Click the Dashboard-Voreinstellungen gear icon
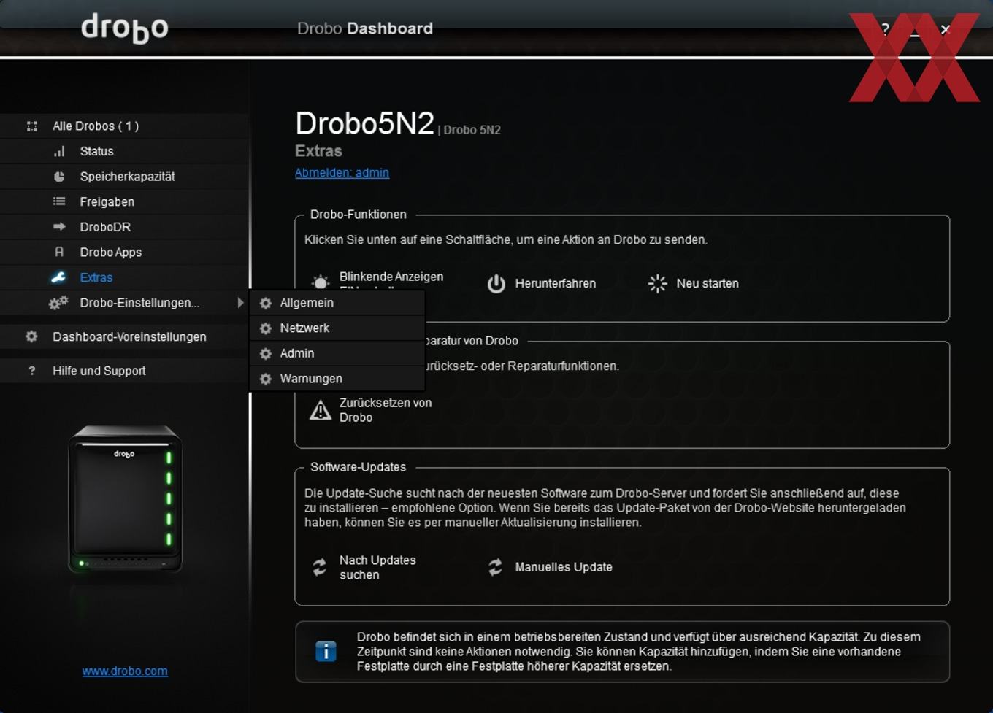Screen dimensions: 993x713 tap(31, 336)
